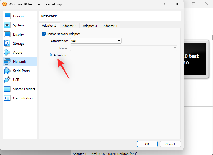The height and width of the screenshot is (155, 213).
Task: Close the Settings dialog with X
Action: [177, 4]
